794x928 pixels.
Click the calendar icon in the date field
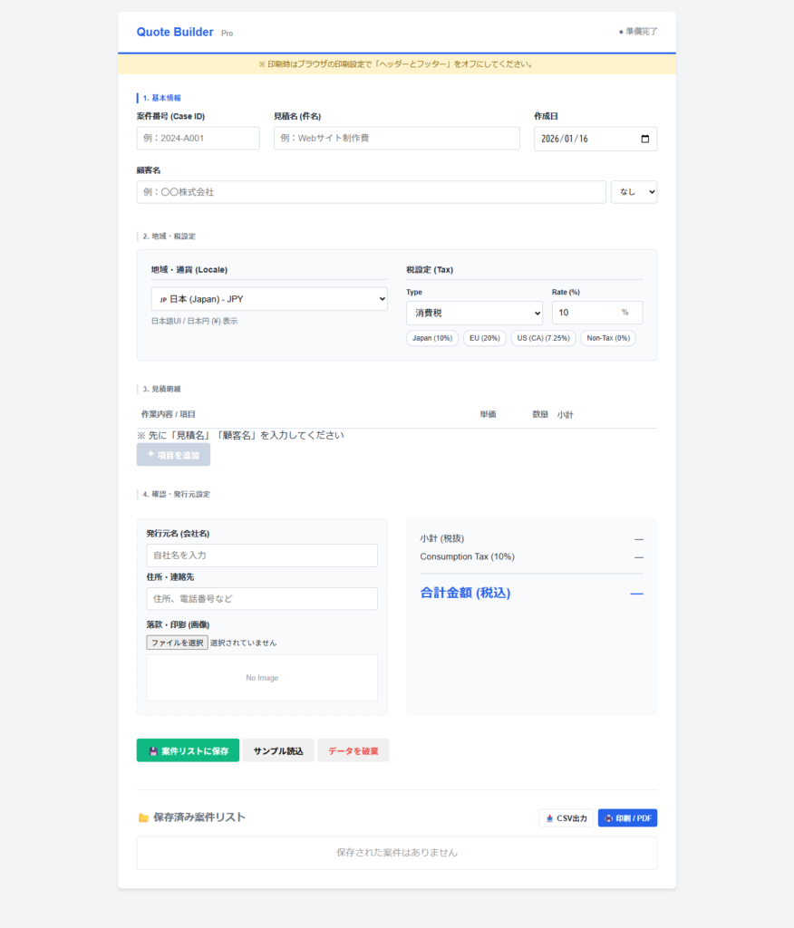(x=644, y=139)
